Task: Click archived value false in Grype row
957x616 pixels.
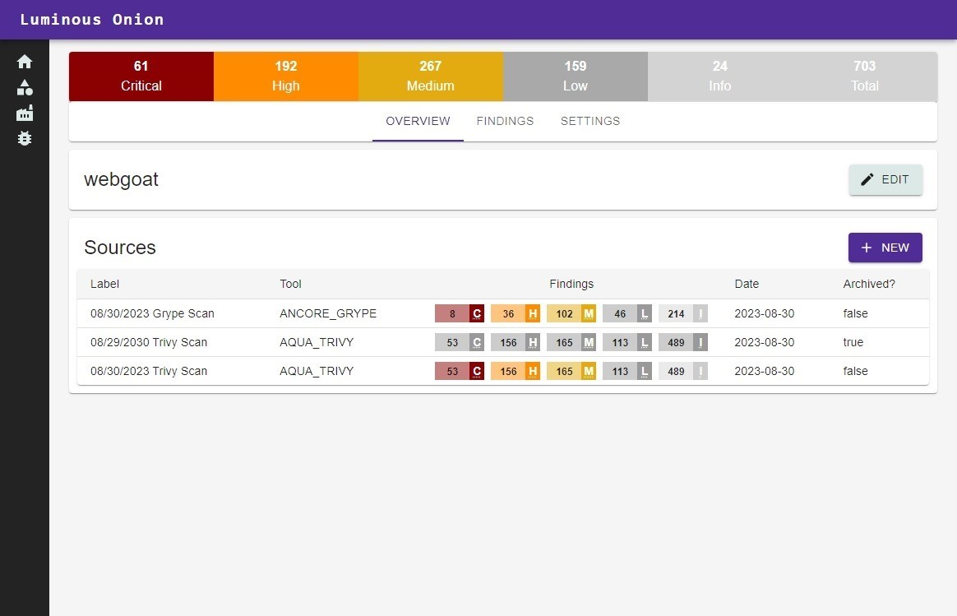Action: coord(855,313)
